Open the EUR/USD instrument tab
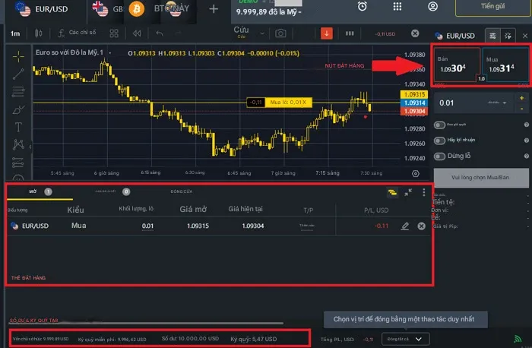The height and width of the screenshot is (348, 532). click(43, 9)
